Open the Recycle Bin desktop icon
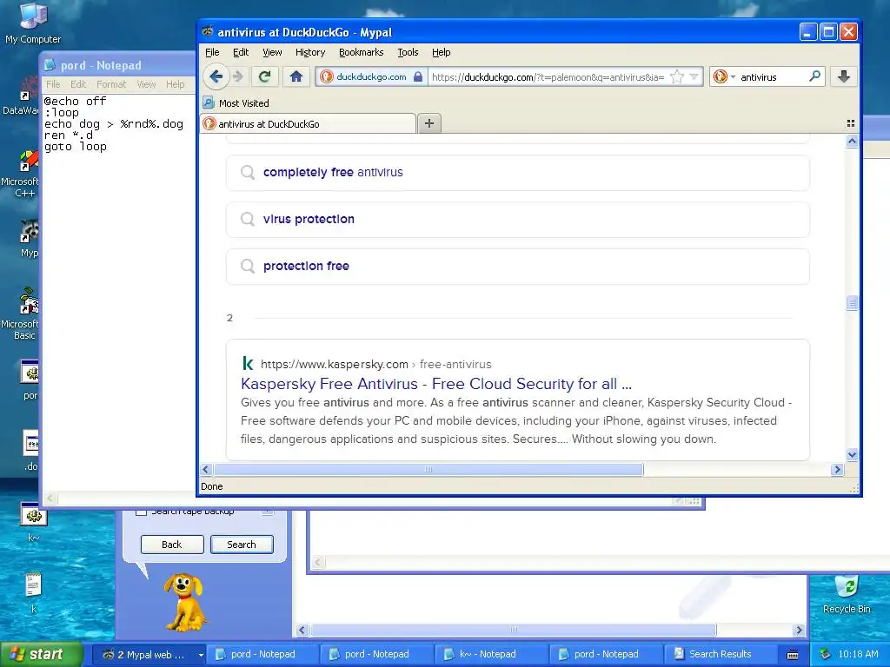This screenshot has width=890, height=667. point(847,594)
